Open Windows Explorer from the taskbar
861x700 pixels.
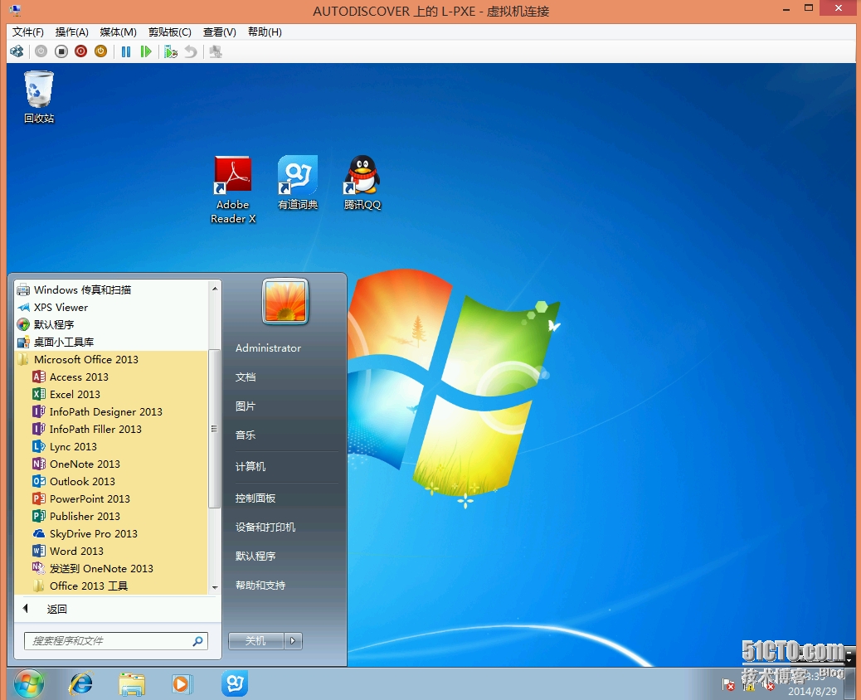click(x=132, y=684)
